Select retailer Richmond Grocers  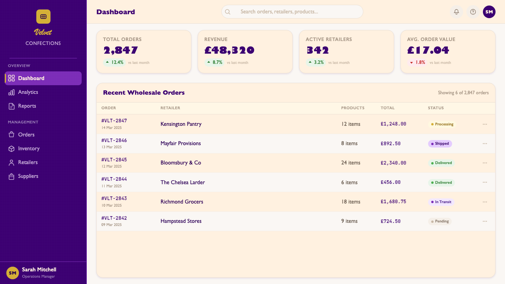tap(182, 202)
